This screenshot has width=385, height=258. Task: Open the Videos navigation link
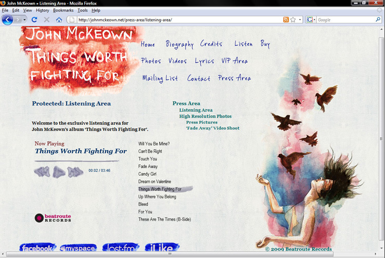click(178, 61)
